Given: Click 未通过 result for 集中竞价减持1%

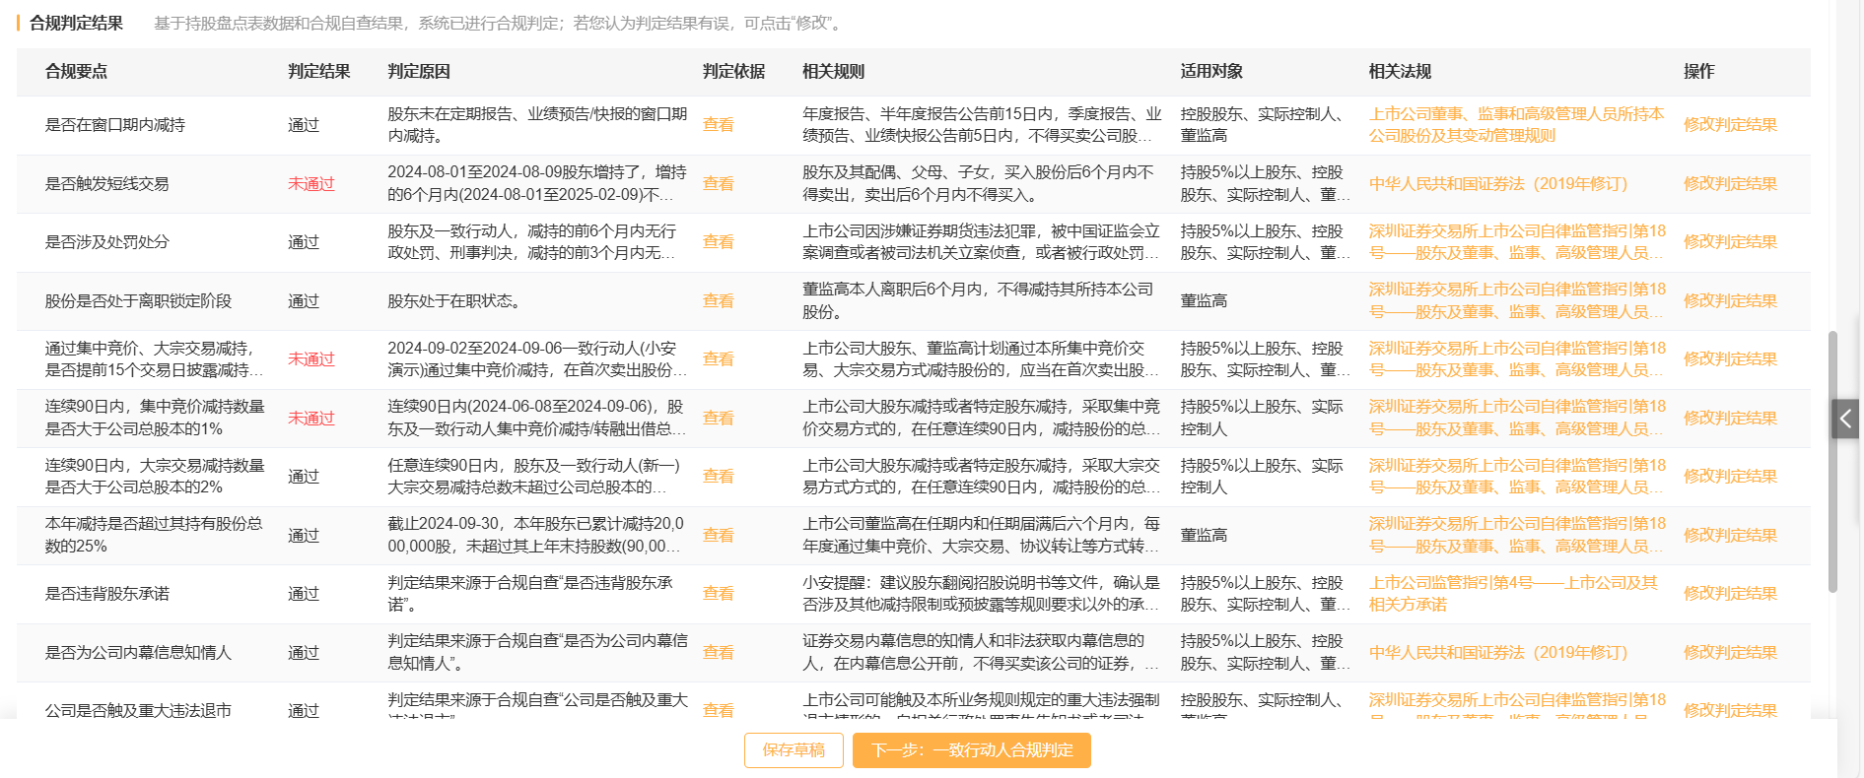Looking at the screenshot, I should [x=311, y=419].
